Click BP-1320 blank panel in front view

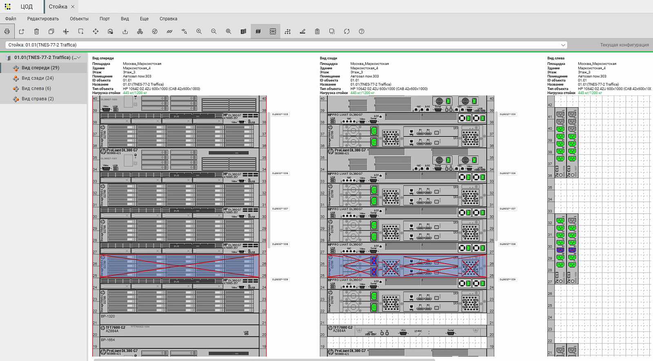[180, 319]
